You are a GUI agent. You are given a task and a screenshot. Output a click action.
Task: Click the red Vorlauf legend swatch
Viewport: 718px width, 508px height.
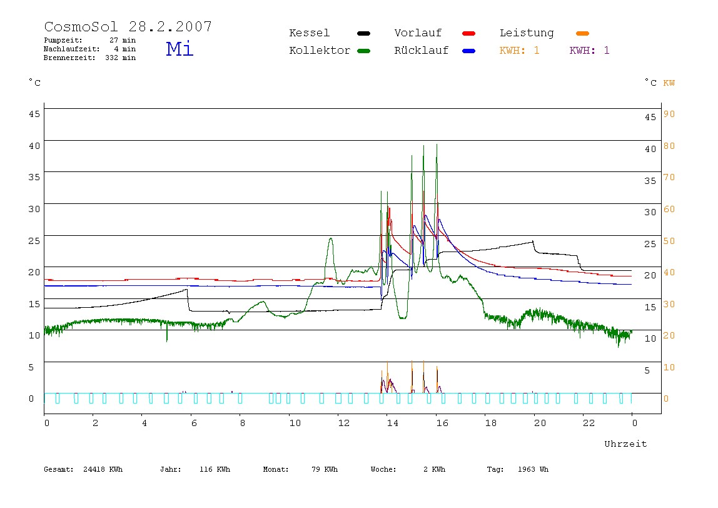[x=469, y=33]
